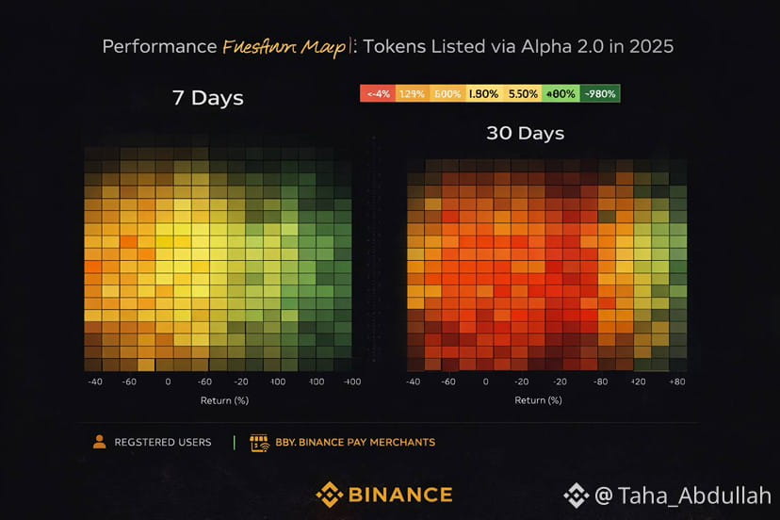Select the 600% legend swatch
Screen dimensions: 780x520
pyautogui.click(x=447, y=93)
